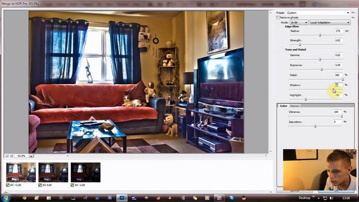359x202 pixels.
Task: Switch to Photoshop taskbar button
Action: pyautogui.click(x=122, y=198)
